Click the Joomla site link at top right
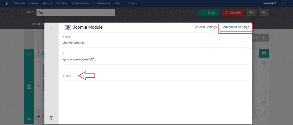293x125 pixels. (x=269, y=3)
